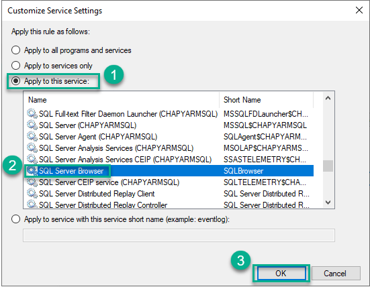Select 'SQL Server Distributed Replay Controller' service name
The image size is (370, 287).
click(103, 205)
